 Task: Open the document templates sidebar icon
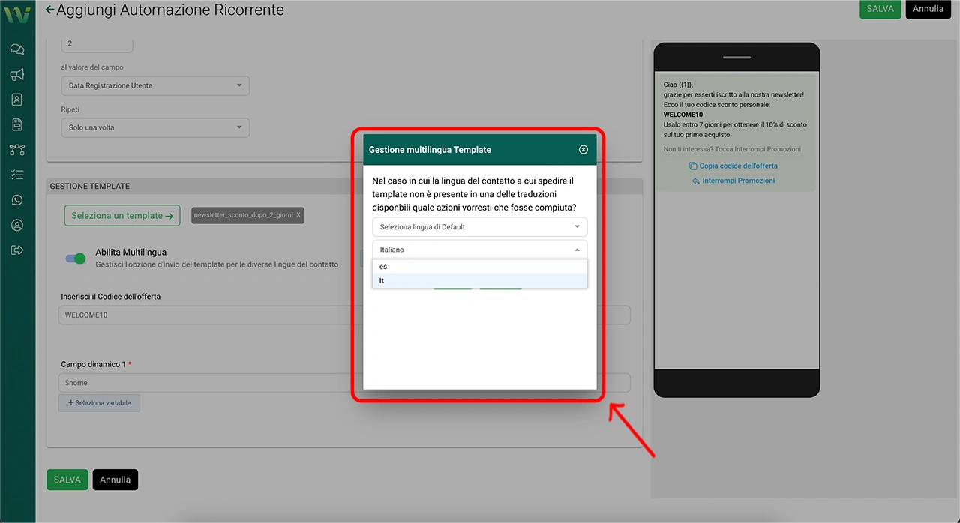click(17, 124)
